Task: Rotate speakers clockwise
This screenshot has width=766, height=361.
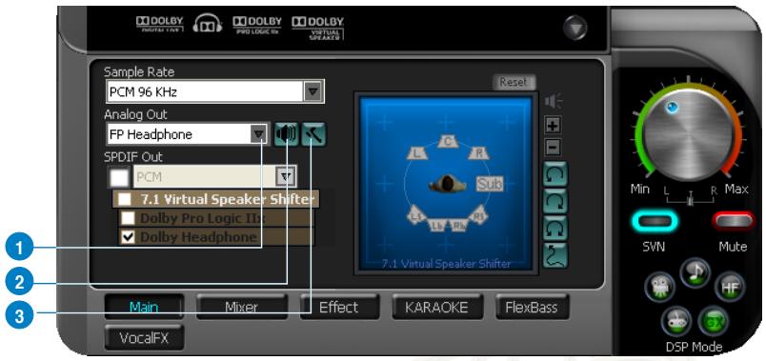Action: pos(555,201)
